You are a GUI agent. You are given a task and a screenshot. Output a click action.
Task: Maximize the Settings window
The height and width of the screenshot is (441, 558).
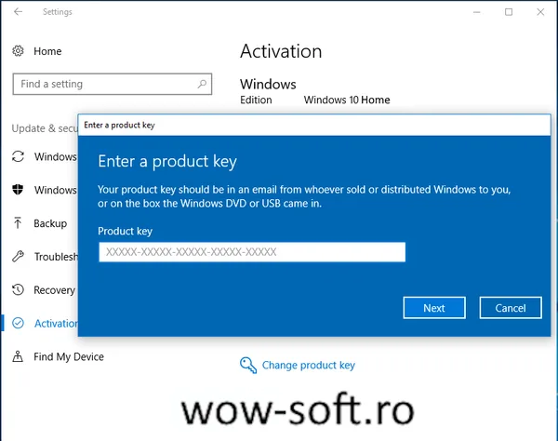[509, 12]
